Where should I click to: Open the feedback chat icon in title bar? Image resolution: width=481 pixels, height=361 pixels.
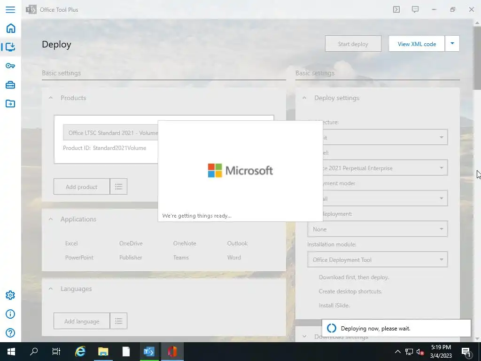click(415, 9)
